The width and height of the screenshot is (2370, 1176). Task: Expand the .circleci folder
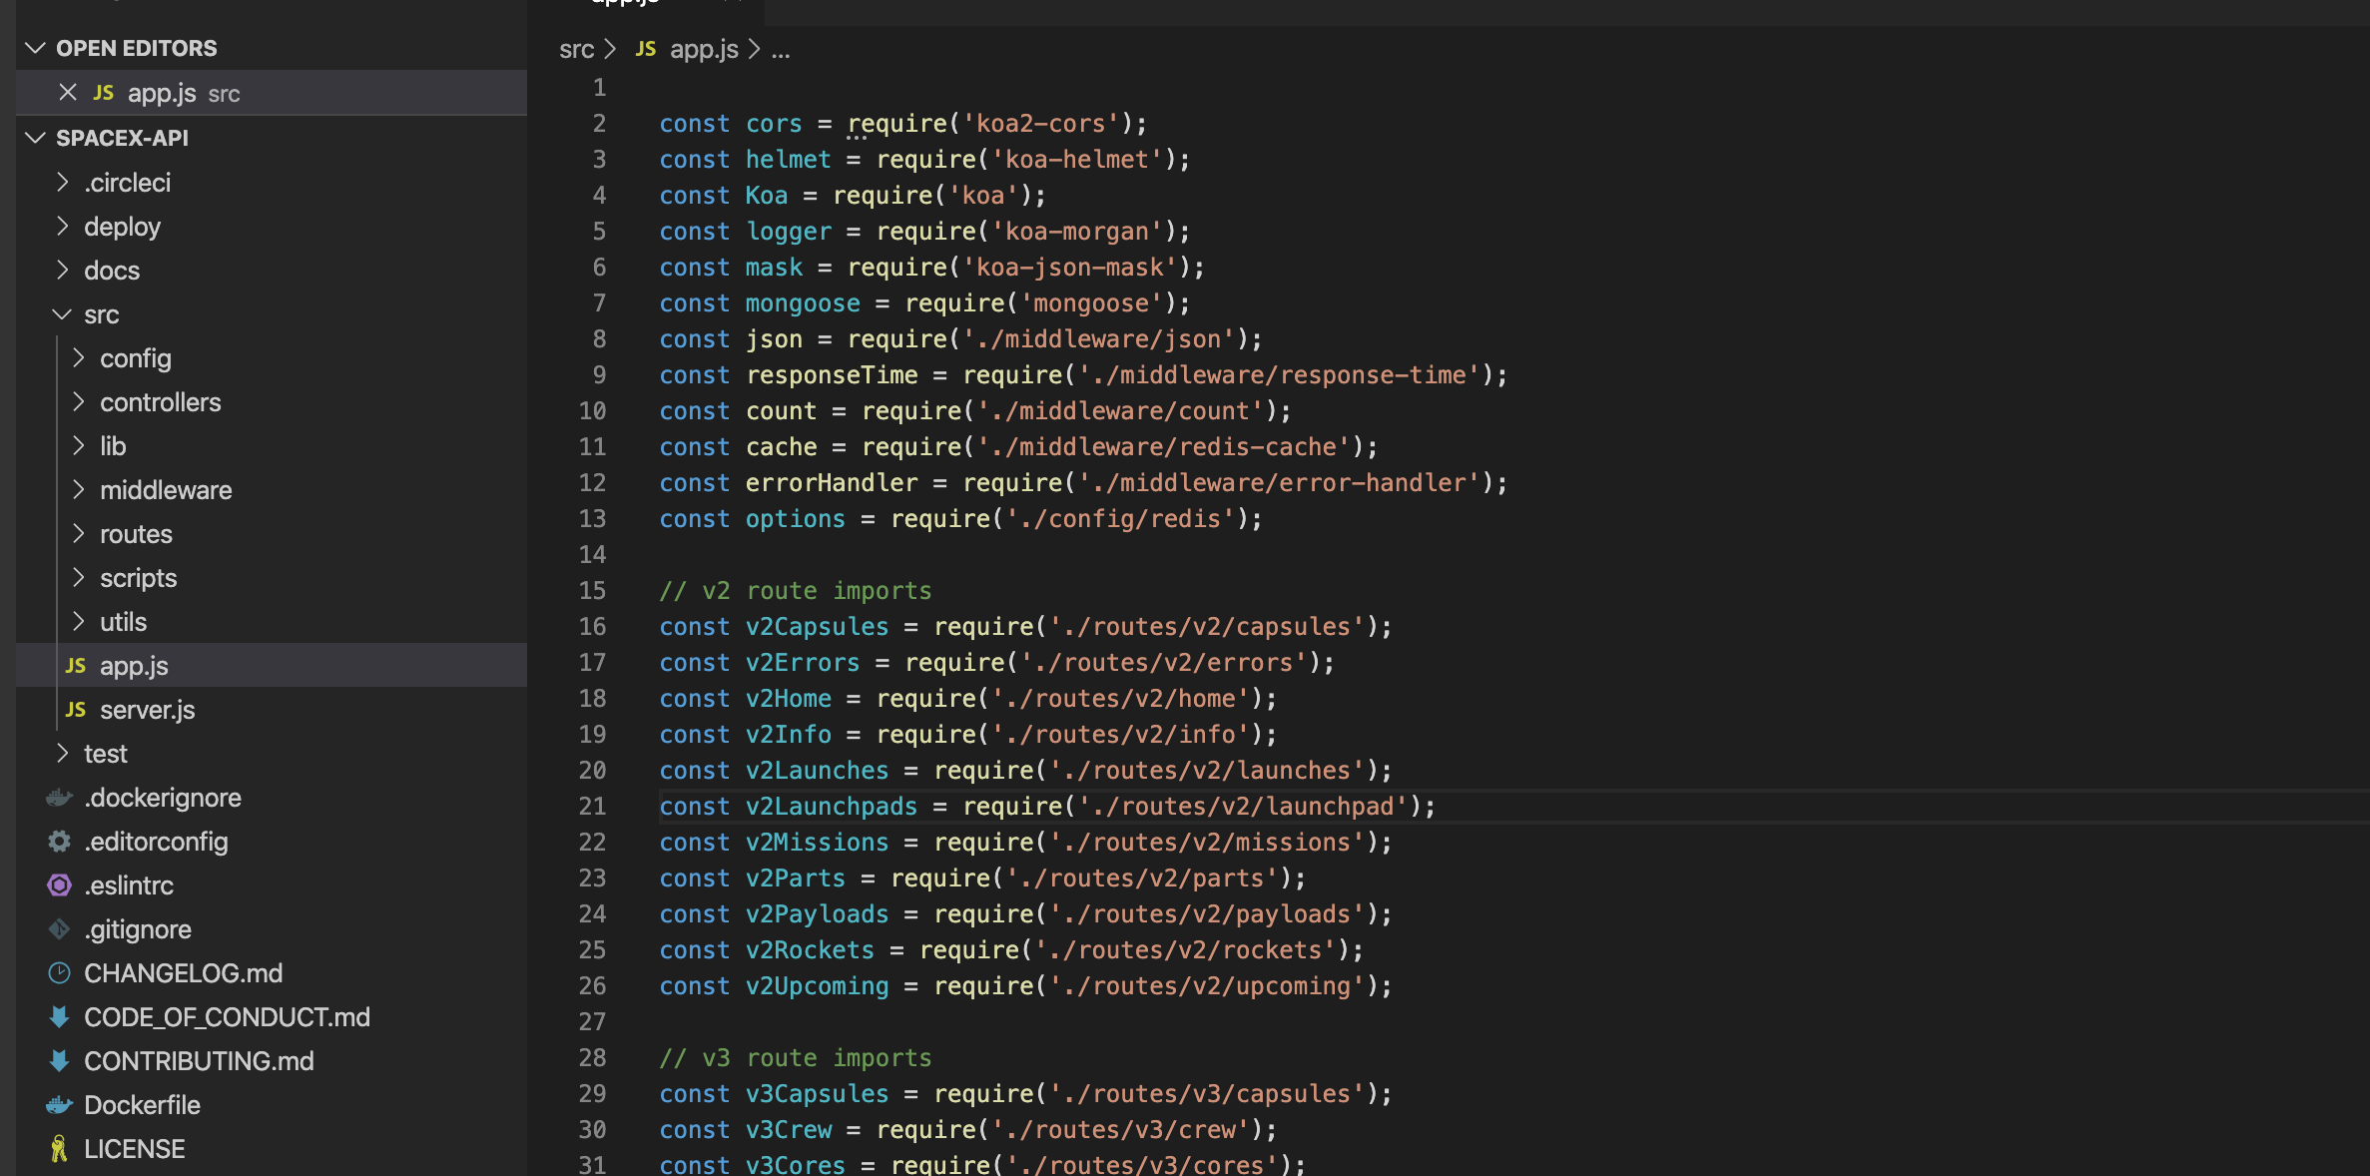coord(62,183)
